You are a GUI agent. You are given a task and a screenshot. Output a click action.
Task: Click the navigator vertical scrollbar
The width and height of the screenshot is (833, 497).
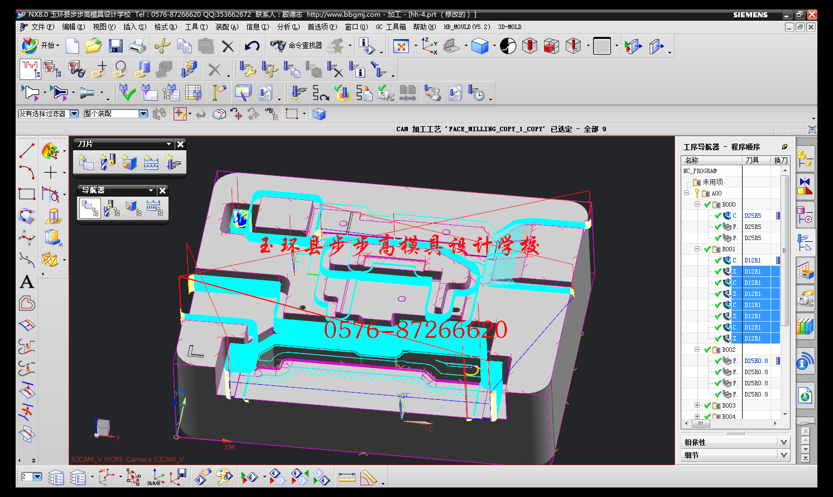(x=785, y=250)
